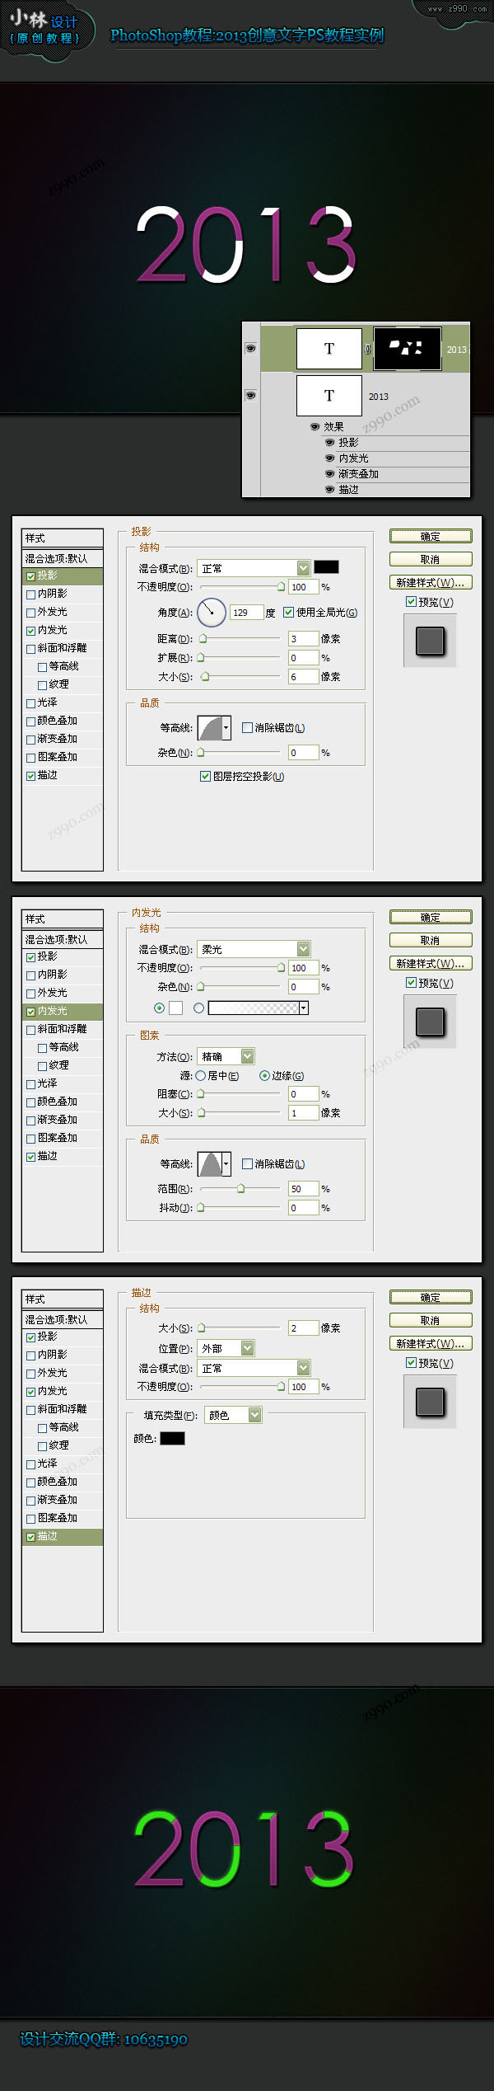Select the black layer mask thumbnail
494x2091 pixels.
[407, 348]
